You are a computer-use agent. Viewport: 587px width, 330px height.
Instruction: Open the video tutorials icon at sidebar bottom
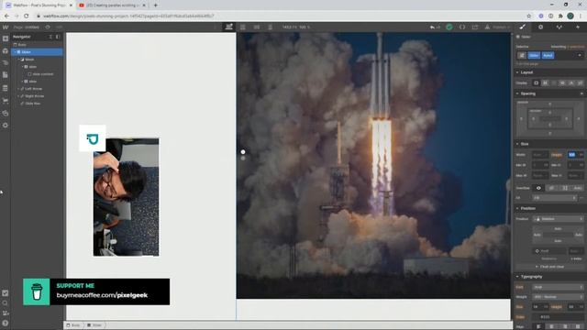(x=6, y=313)
